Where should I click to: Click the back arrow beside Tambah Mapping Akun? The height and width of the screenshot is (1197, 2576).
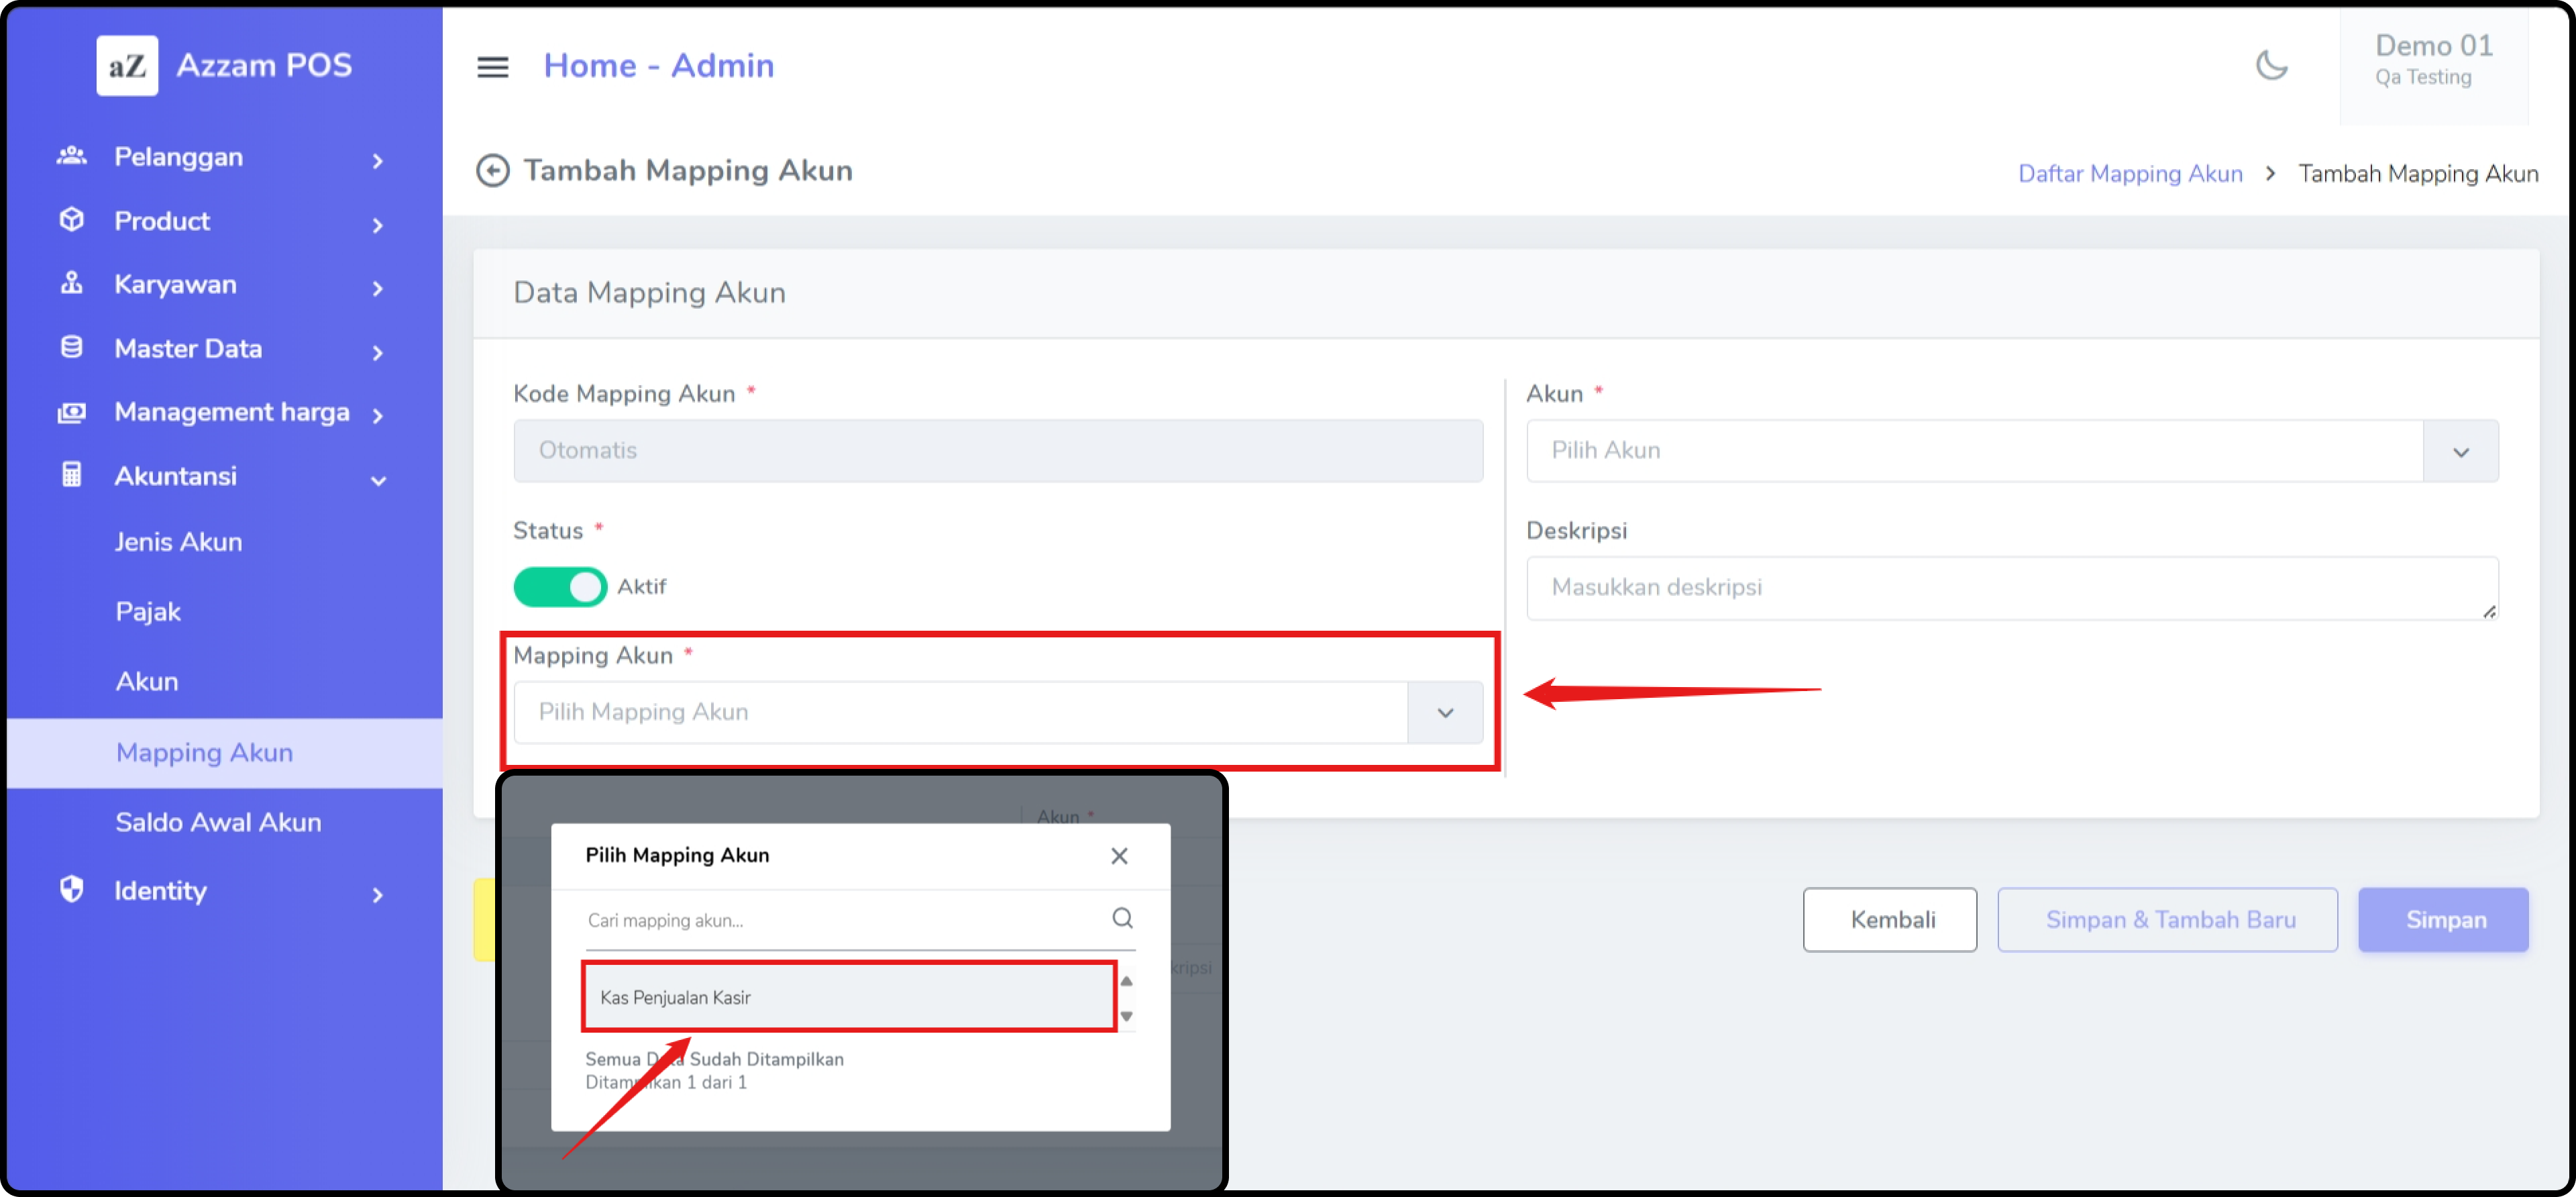[492, 171]
